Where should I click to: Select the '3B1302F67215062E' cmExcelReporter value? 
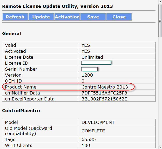pos(104,99)
